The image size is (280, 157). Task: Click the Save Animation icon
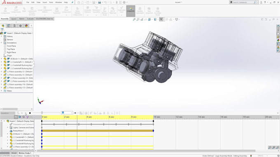(x=81, y=113)
